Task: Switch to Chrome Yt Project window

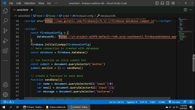Action: click(33, 107)
